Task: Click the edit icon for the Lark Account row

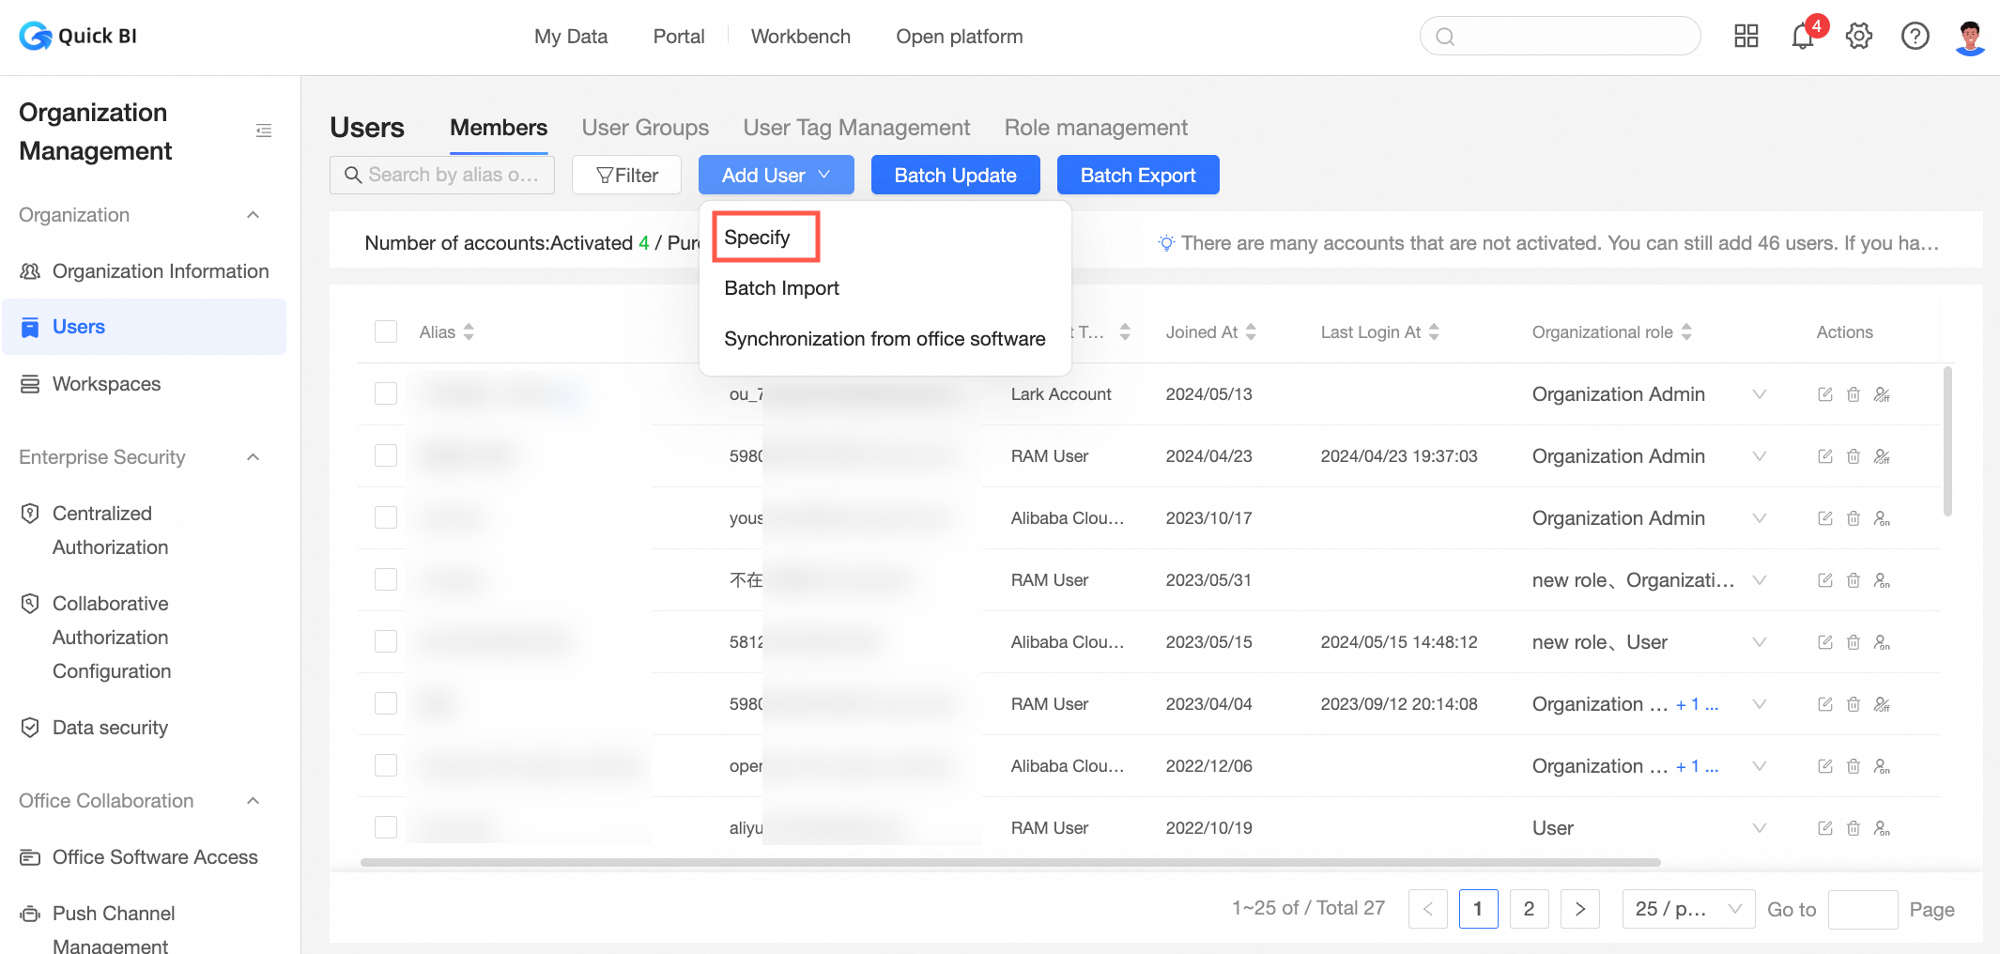Action: click(1825, 394)
